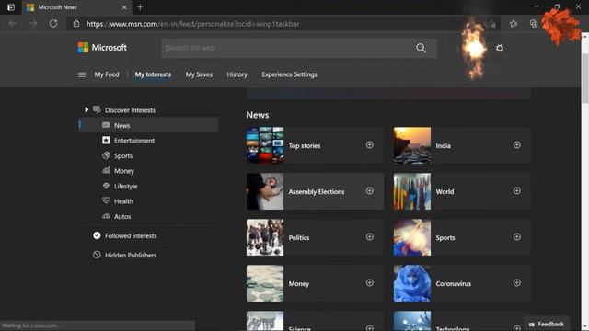Open Hidden Publishers
Viewport: 589px width, 331px height.
point(131,255)
